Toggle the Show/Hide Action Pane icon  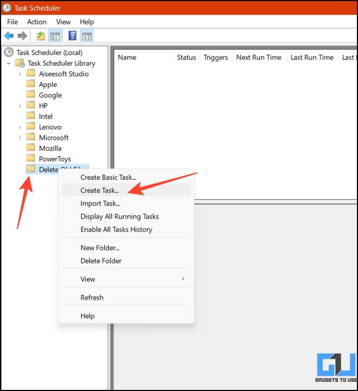[x=87, y=36]
